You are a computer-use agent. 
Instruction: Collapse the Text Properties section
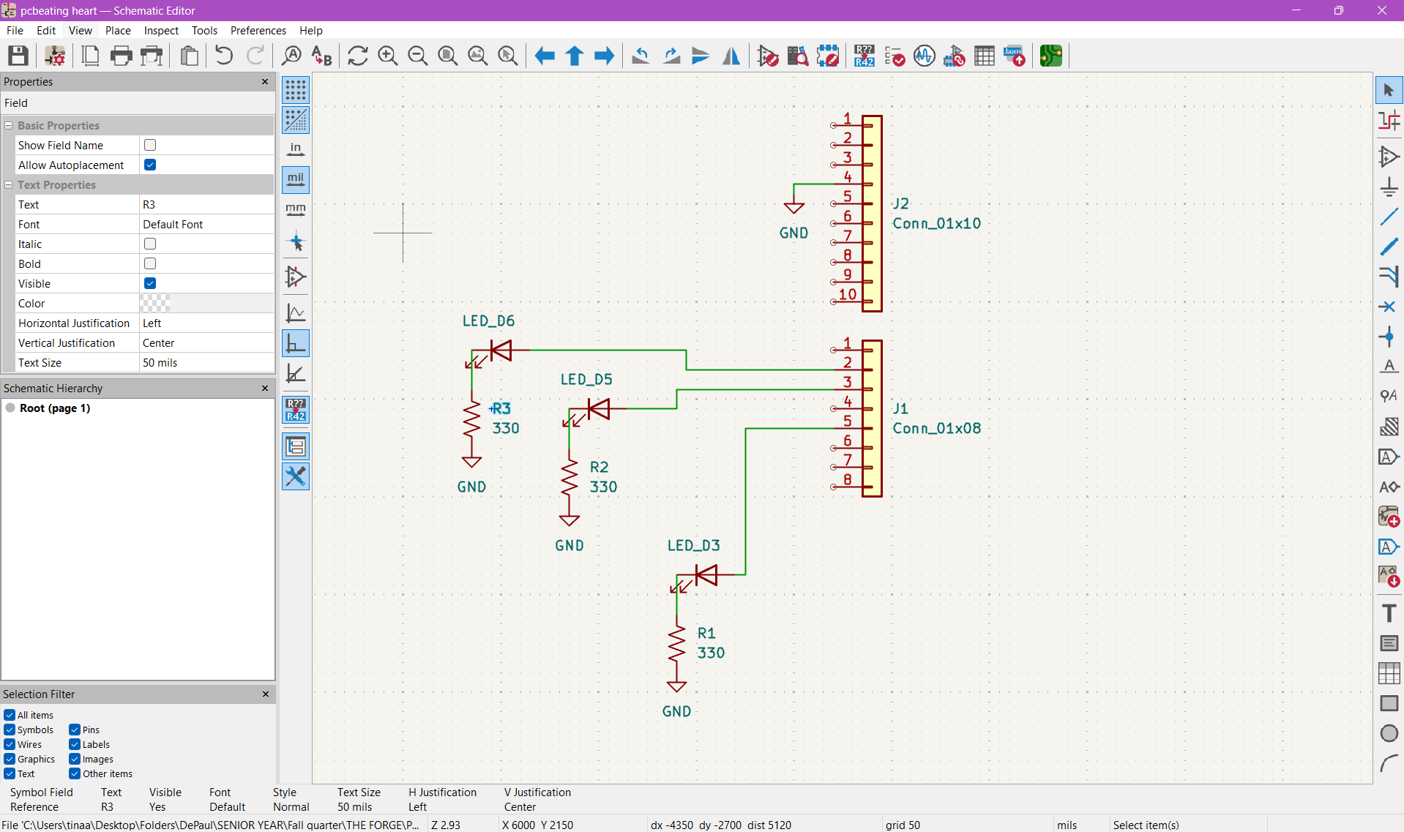[9, 185]
